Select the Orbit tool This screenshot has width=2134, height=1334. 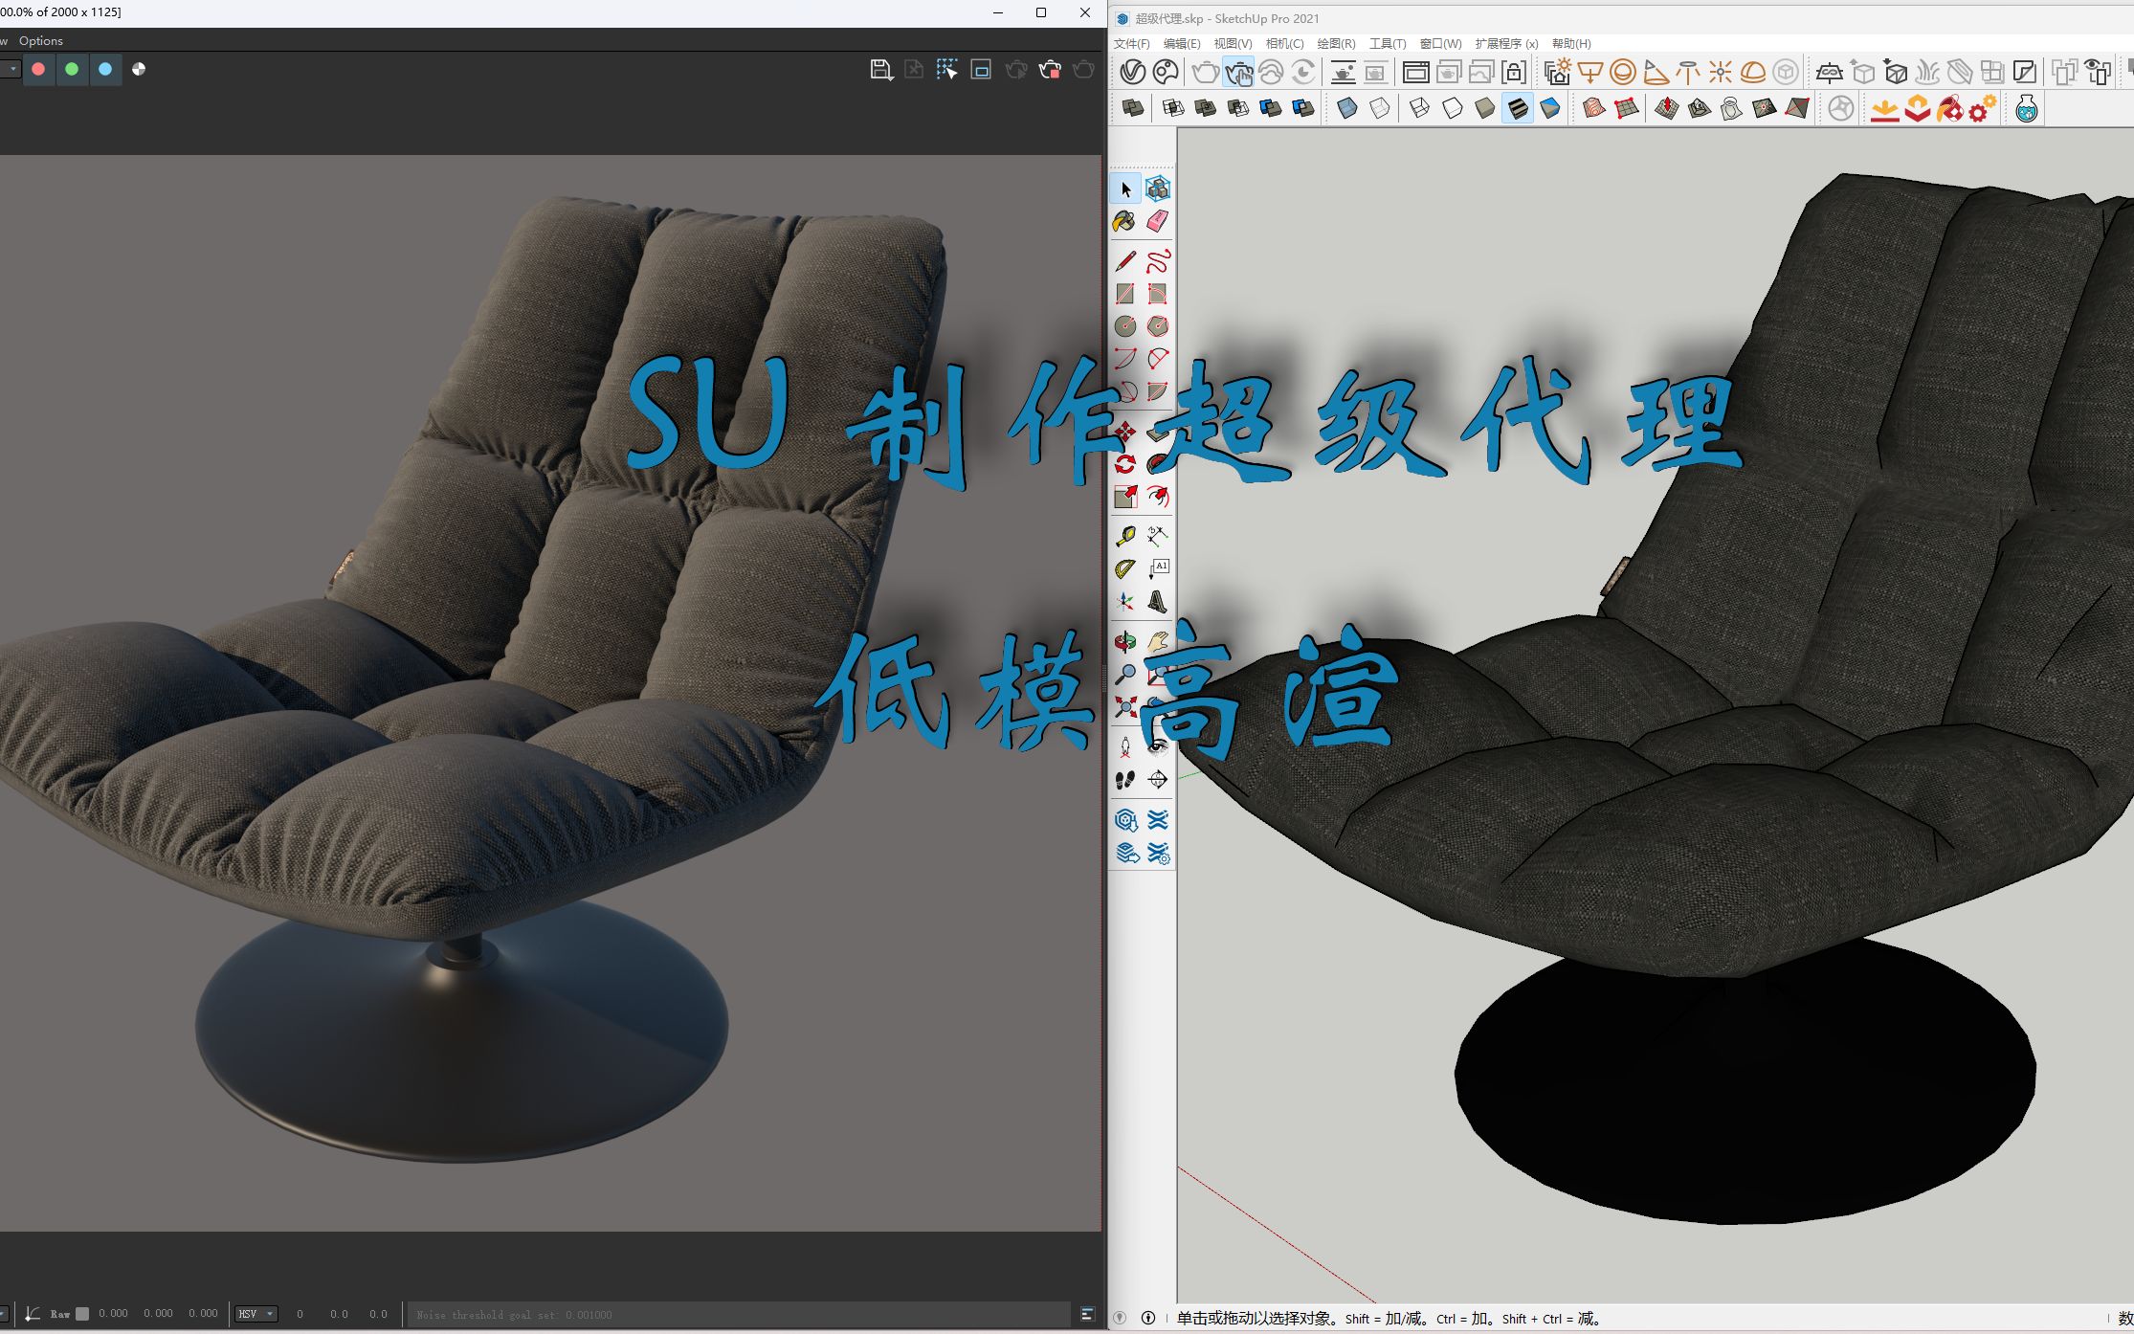click(x=1125, y=642)
